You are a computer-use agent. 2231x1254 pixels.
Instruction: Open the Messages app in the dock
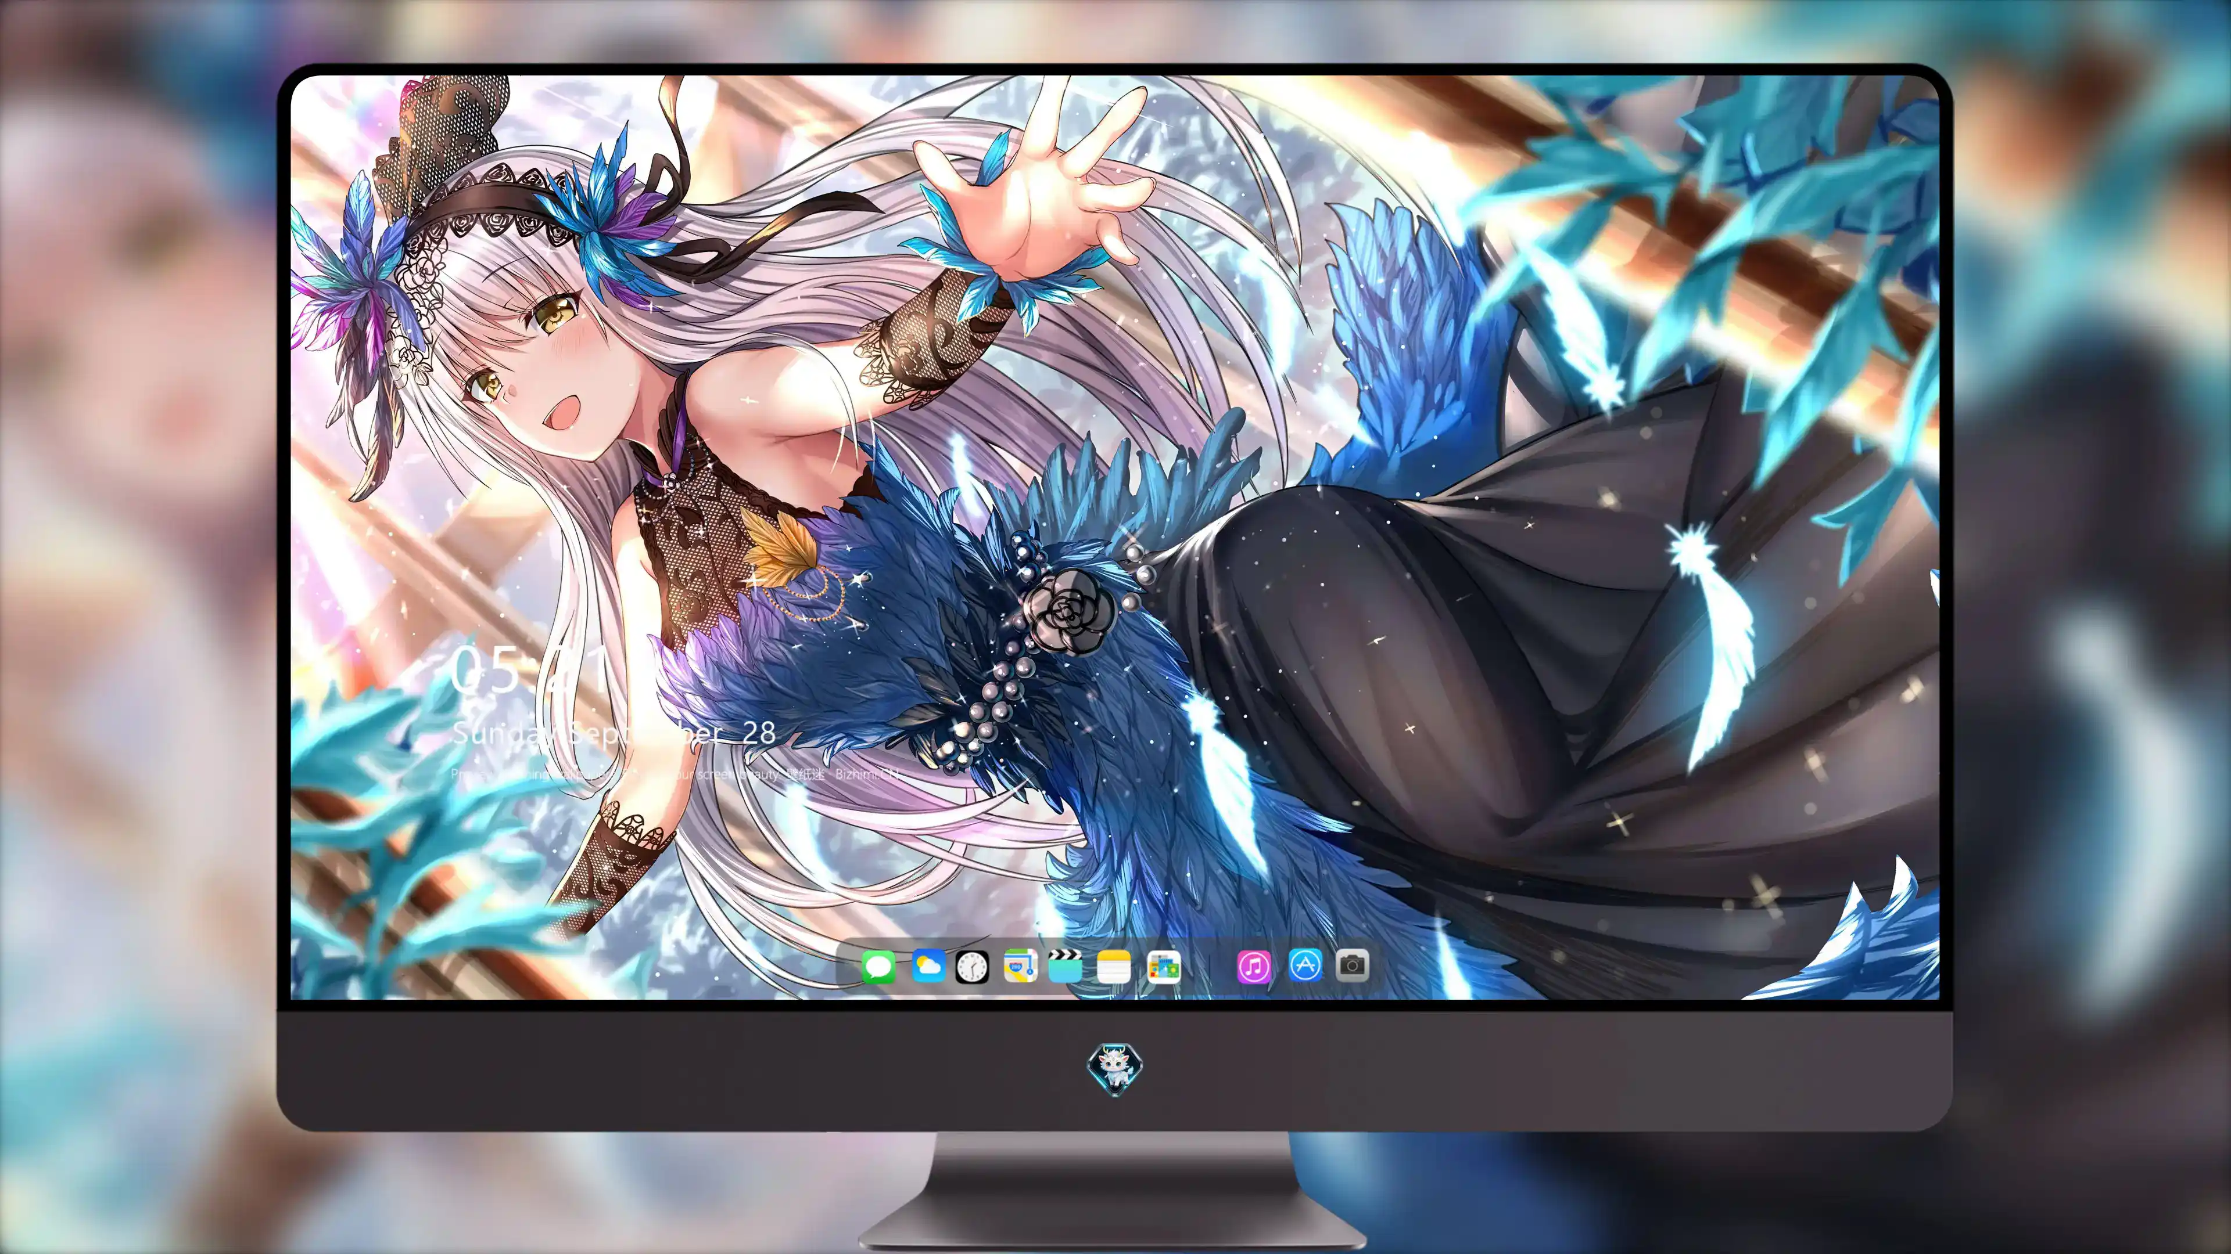(878, 967)
